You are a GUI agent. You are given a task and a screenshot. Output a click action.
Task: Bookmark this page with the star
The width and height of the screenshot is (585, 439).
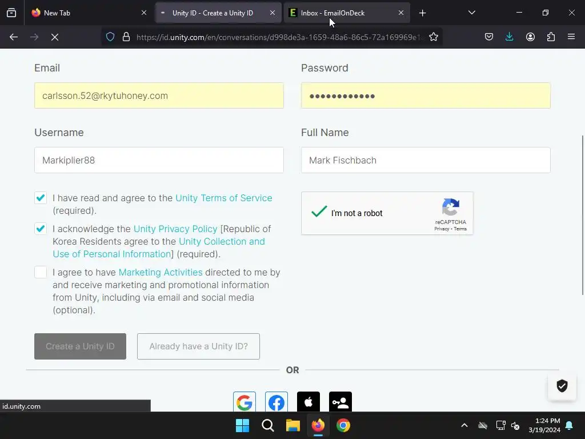pos(433,37)
